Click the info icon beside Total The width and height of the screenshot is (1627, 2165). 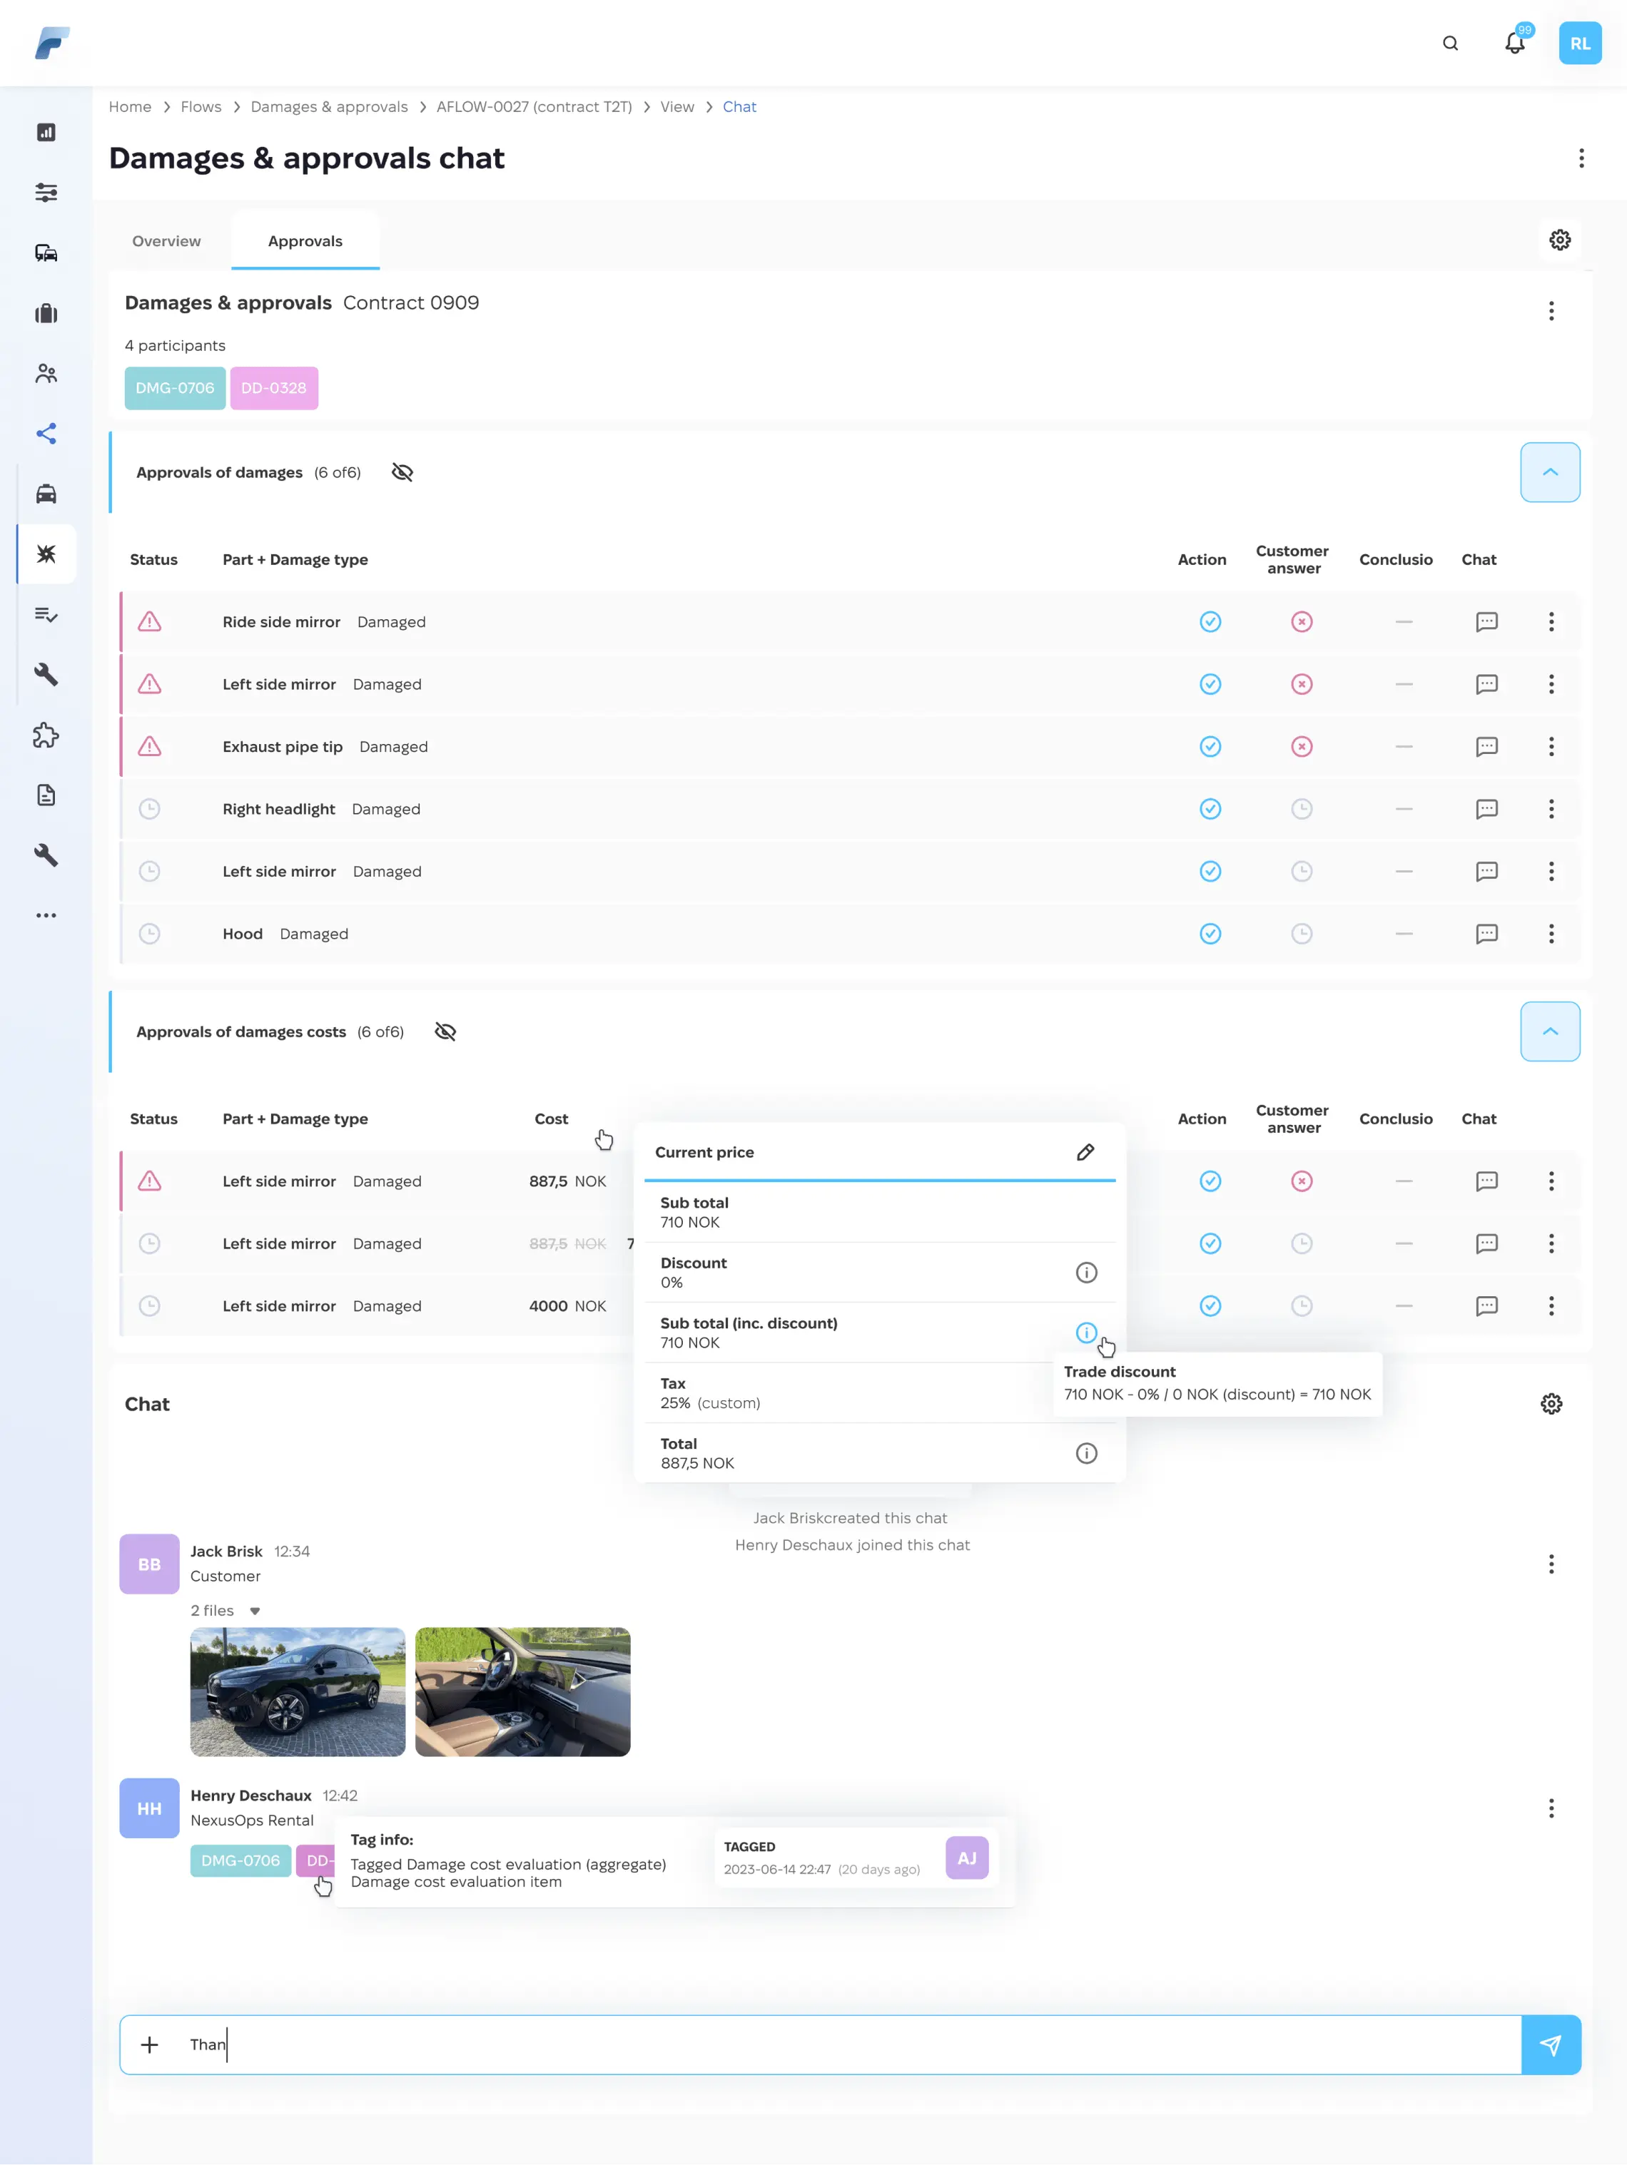coord(1085,1454)
